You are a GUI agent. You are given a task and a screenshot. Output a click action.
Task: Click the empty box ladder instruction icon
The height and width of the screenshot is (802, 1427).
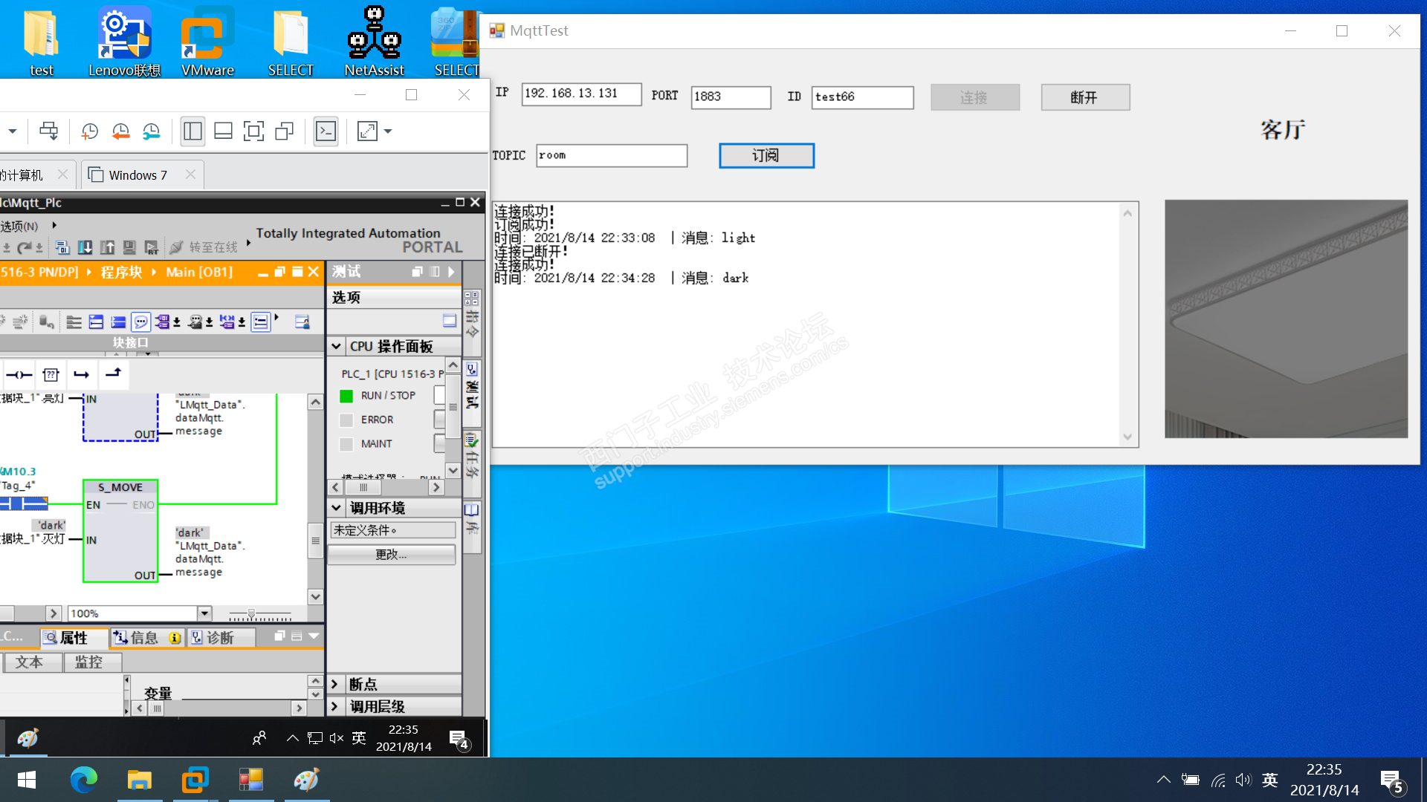[x=51, y=374]
